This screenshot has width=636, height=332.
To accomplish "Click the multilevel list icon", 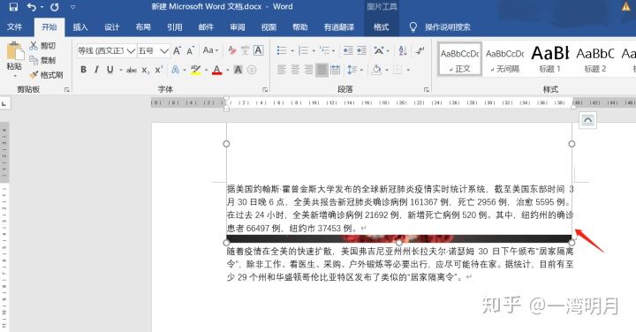I will [324, 50].
